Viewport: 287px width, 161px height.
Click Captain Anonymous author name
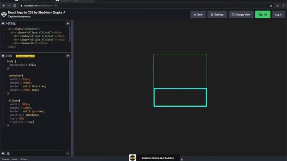(19, 17)
